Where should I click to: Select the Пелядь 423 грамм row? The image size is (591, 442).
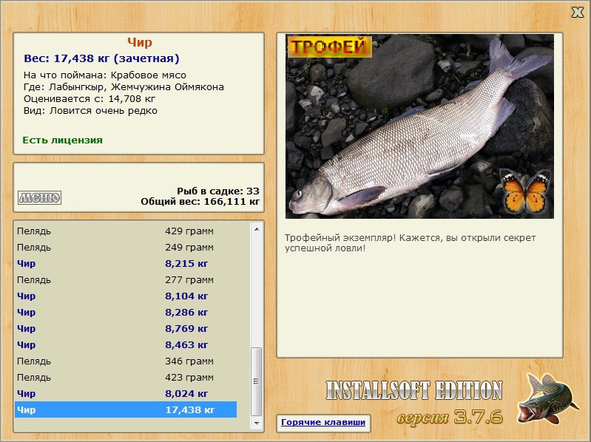126,377
